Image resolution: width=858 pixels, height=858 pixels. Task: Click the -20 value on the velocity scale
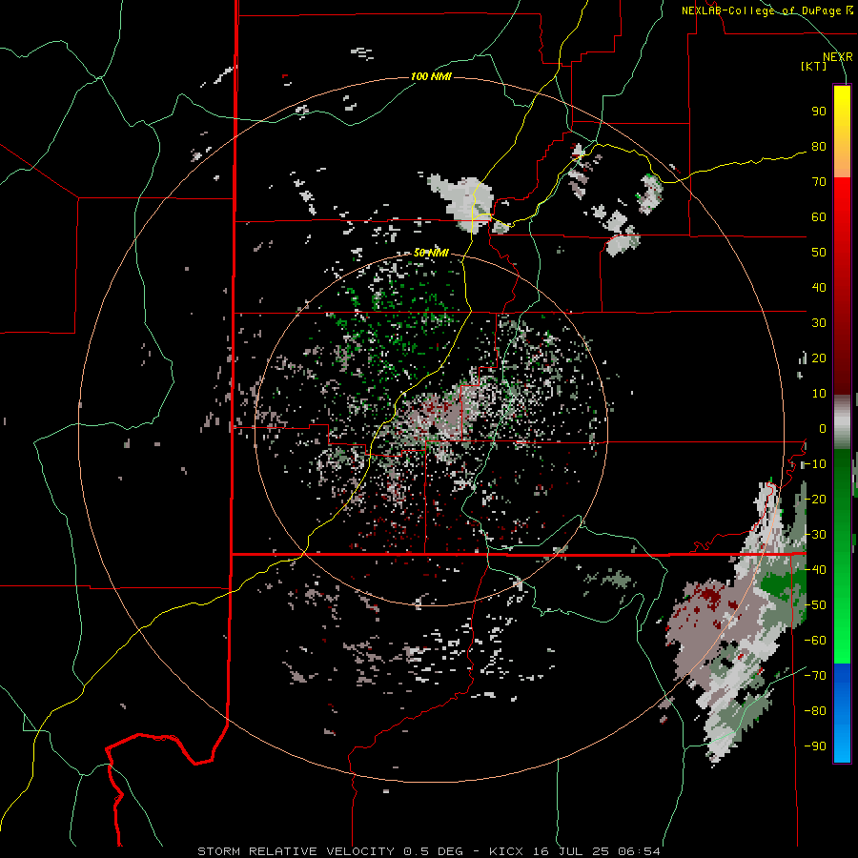815,500
